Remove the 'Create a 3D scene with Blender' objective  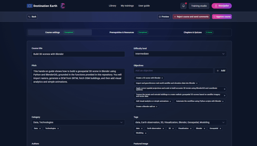(x=162, y=78)
